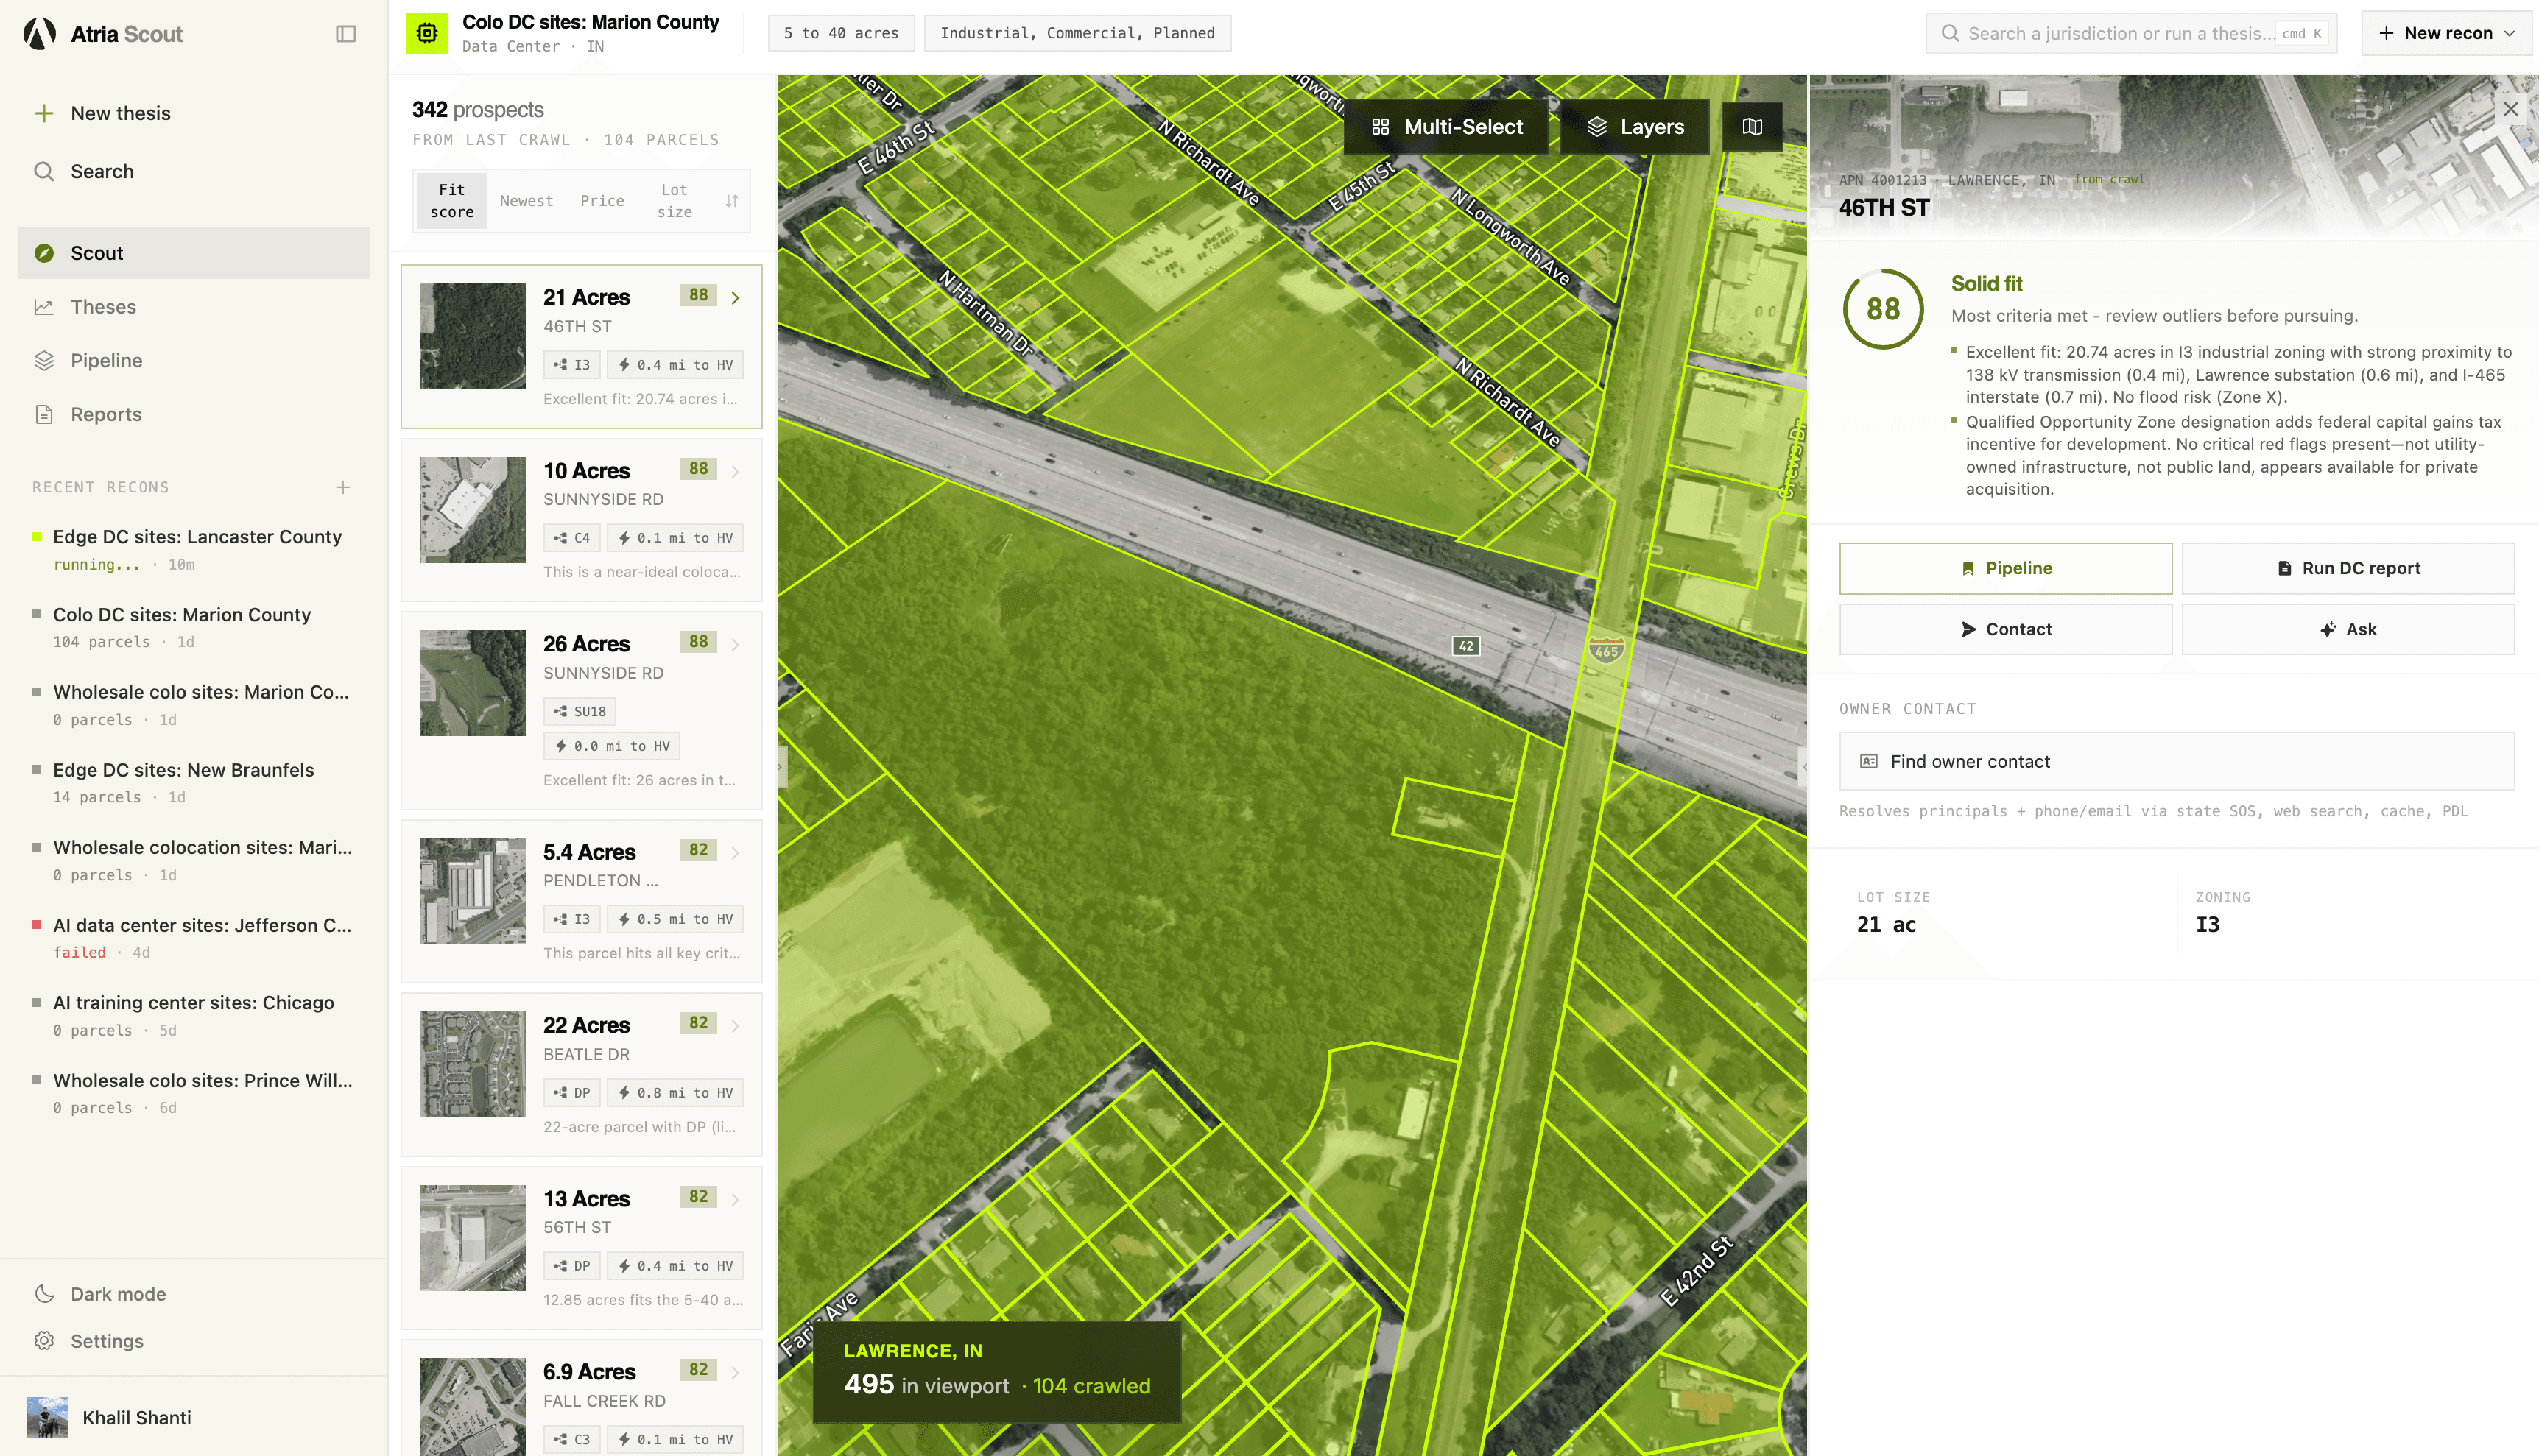Click the green data center chip icon

pos(427,33)
